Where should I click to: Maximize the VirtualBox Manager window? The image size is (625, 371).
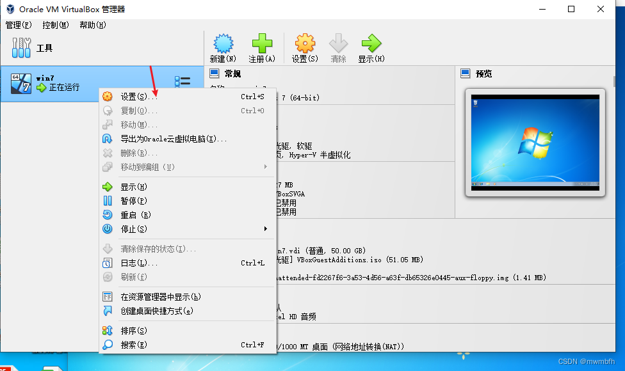571,9
